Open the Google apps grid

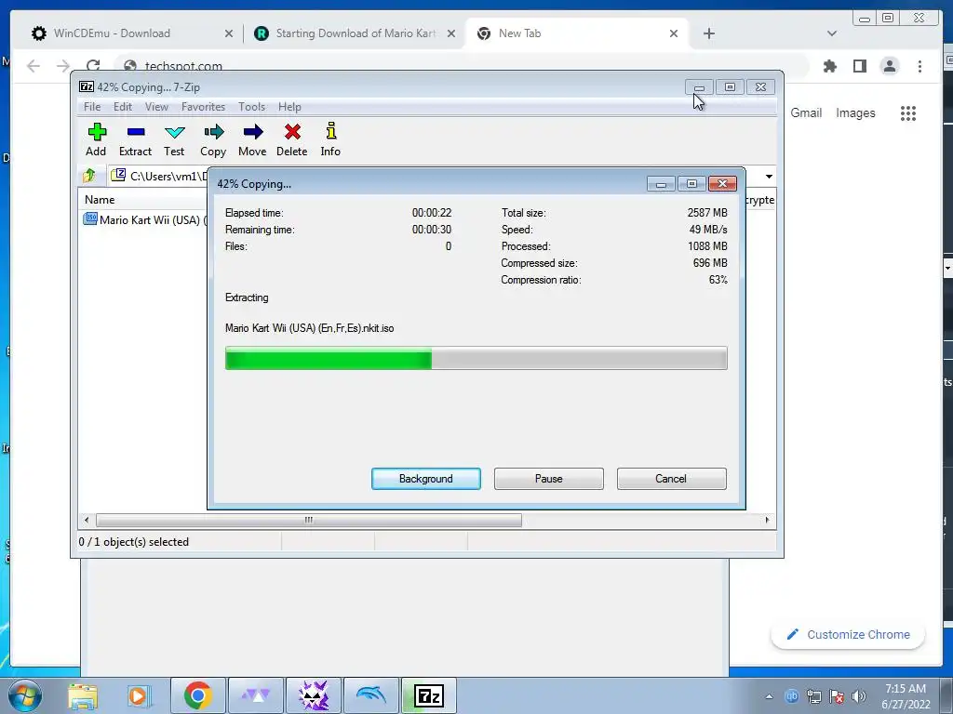point(908,112)
